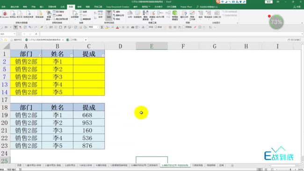Image resolution: width=304 pixels, height=171 pixels.
Task: Click the AutoSum sigma icon in quick toolbar
Action: pos(102,27)
